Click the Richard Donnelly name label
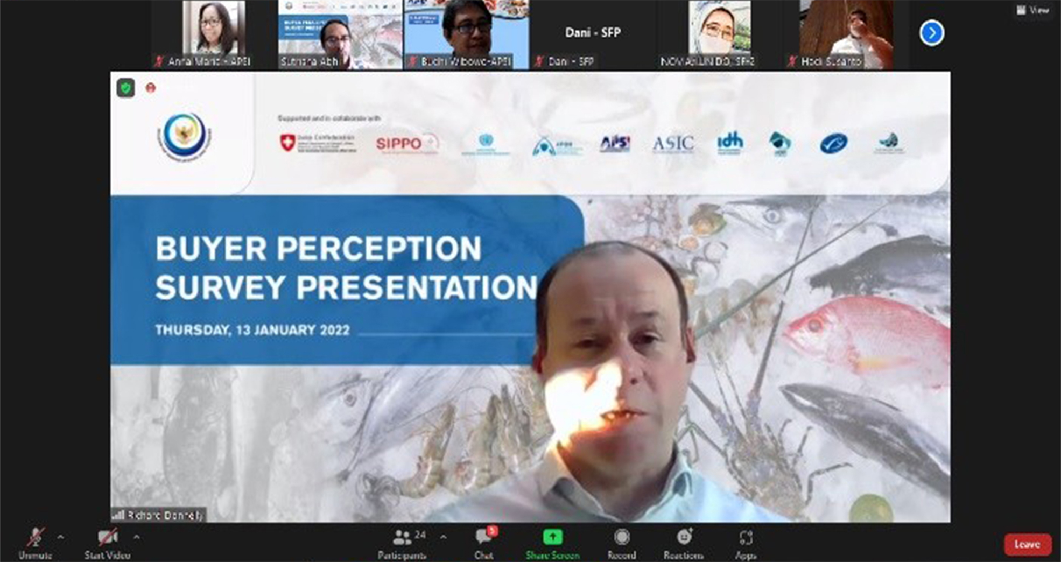Screen dimensions: 1061x562 click(x=159, y=515)
